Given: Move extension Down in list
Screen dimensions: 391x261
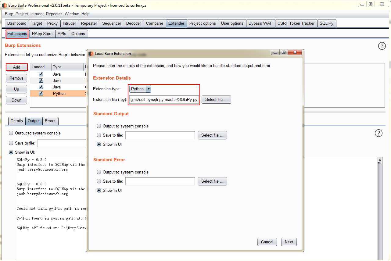Looking at the screenshot, I should coord(16,100).
